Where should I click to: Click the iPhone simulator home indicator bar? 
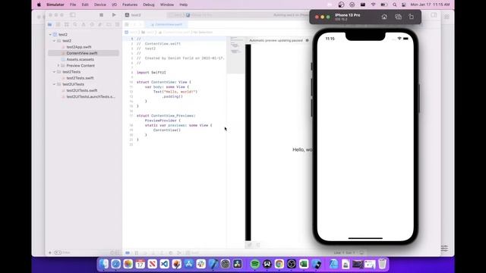[365, 238]
